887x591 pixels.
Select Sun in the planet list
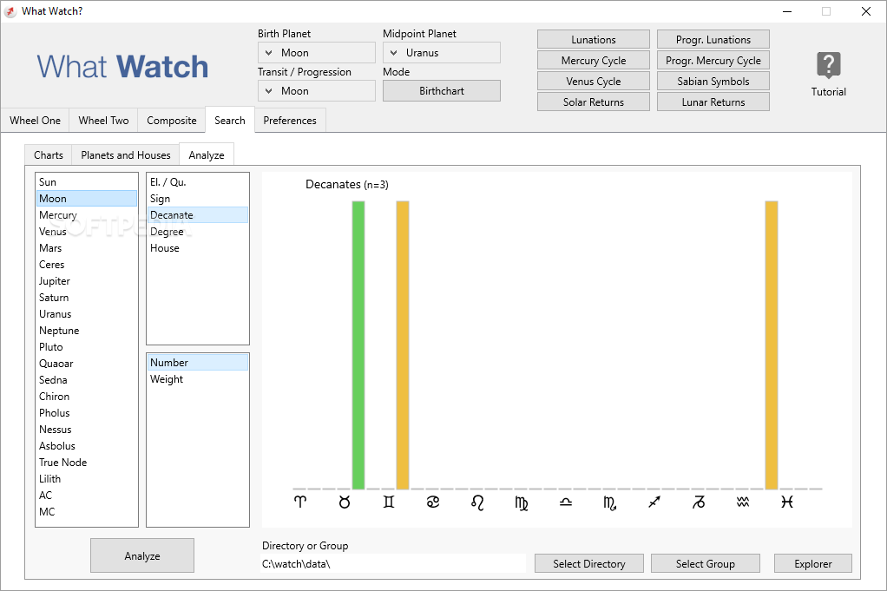(x=87, y=182)
